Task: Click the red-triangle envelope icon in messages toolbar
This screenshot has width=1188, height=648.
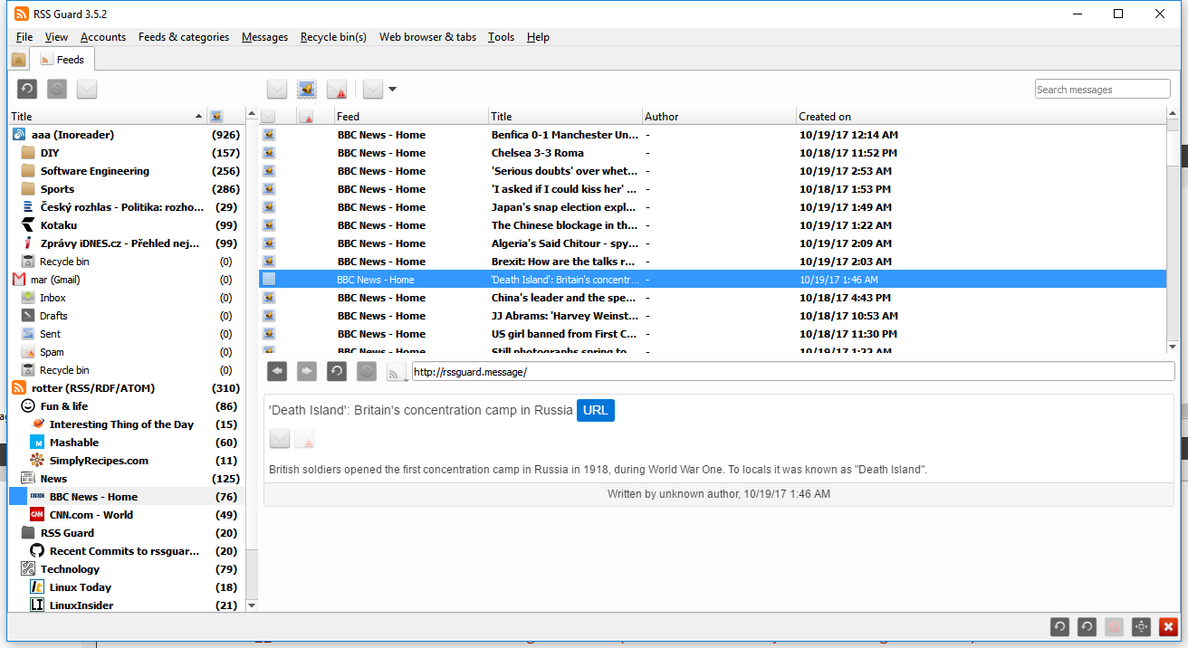Action: coord(337,89)
